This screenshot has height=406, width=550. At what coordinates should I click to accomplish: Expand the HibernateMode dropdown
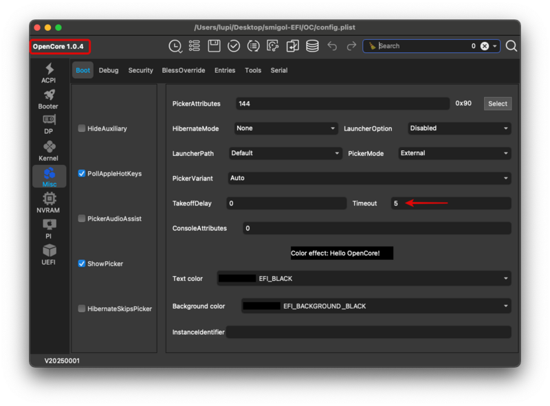285,128
